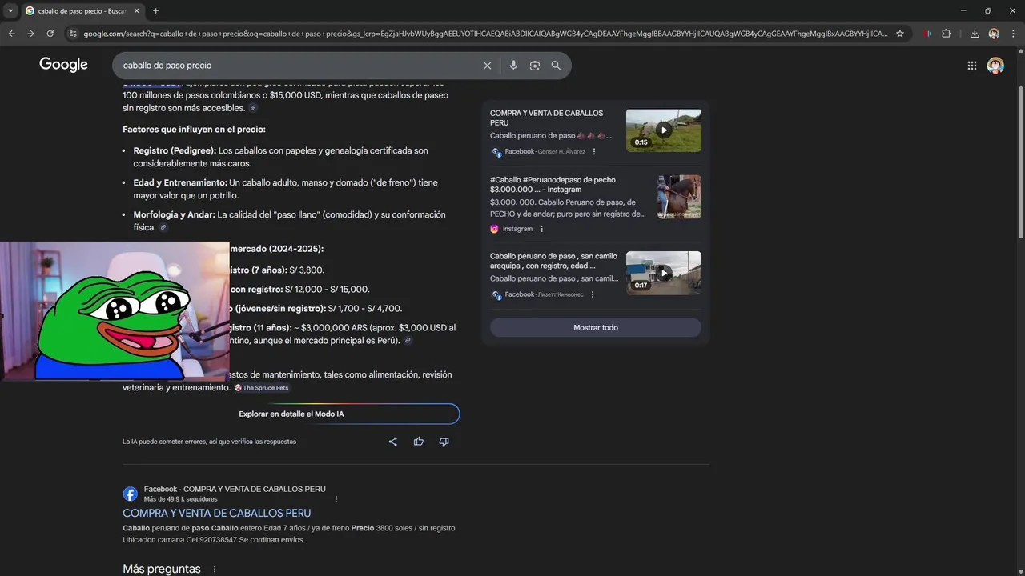1025x576 pixels.
Task: Click 'Edad y Entrenamiento:' bullet text
Action: 180,182
